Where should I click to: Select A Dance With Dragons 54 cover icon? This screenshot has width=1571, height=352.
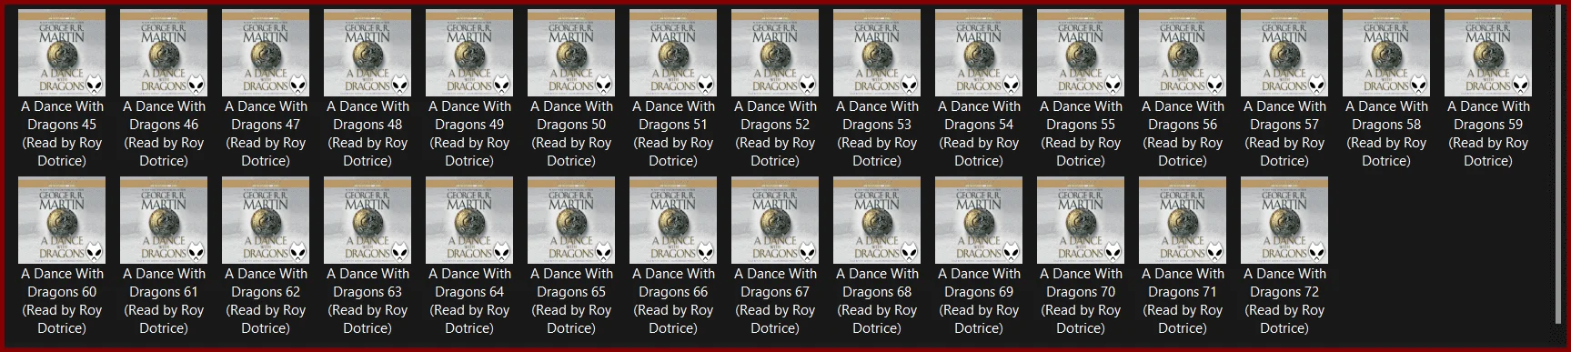pos(979,53)
